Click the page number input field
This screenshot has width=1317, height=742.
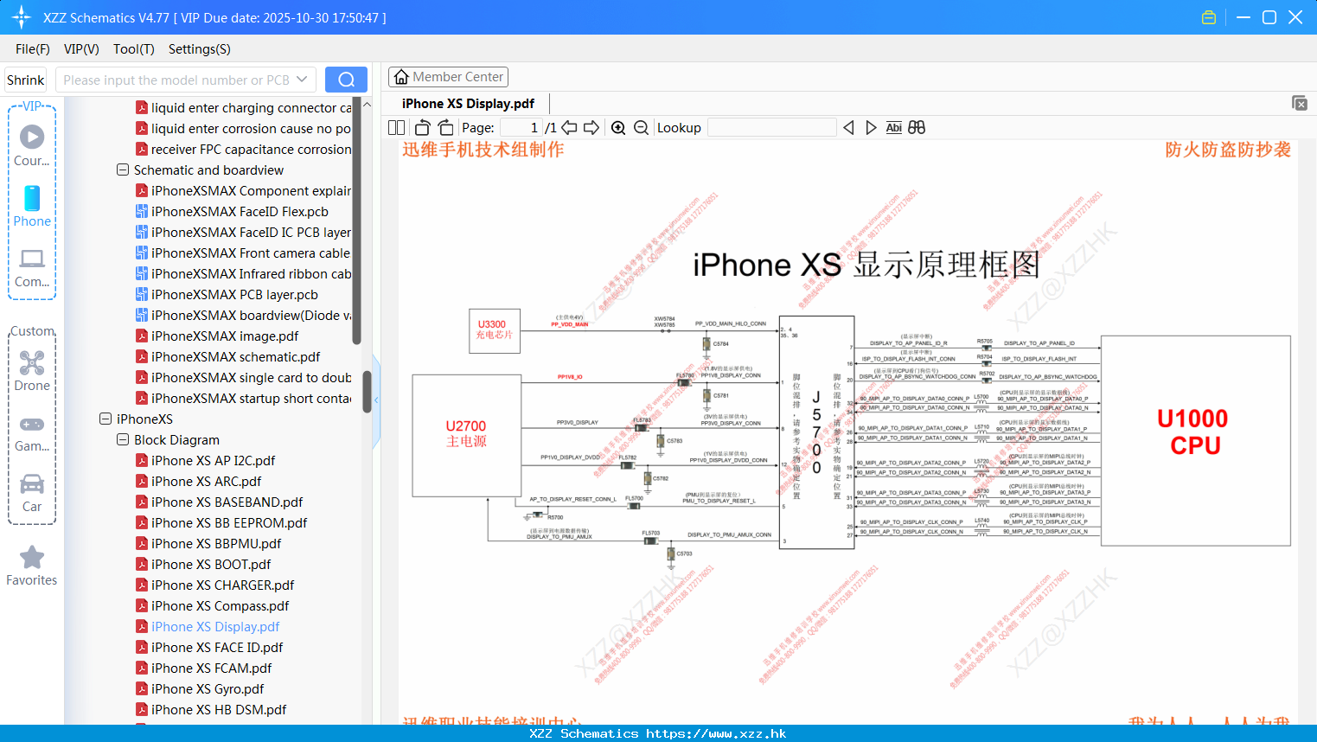[521, 128]
